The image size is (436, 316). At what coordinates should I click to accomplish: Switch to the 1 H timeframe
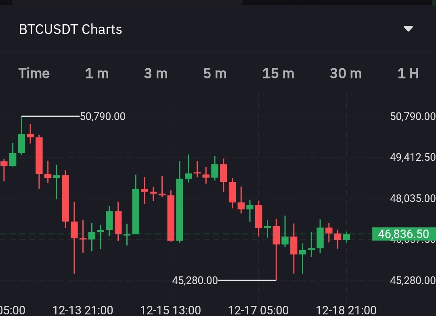click(x=408, y=74)
